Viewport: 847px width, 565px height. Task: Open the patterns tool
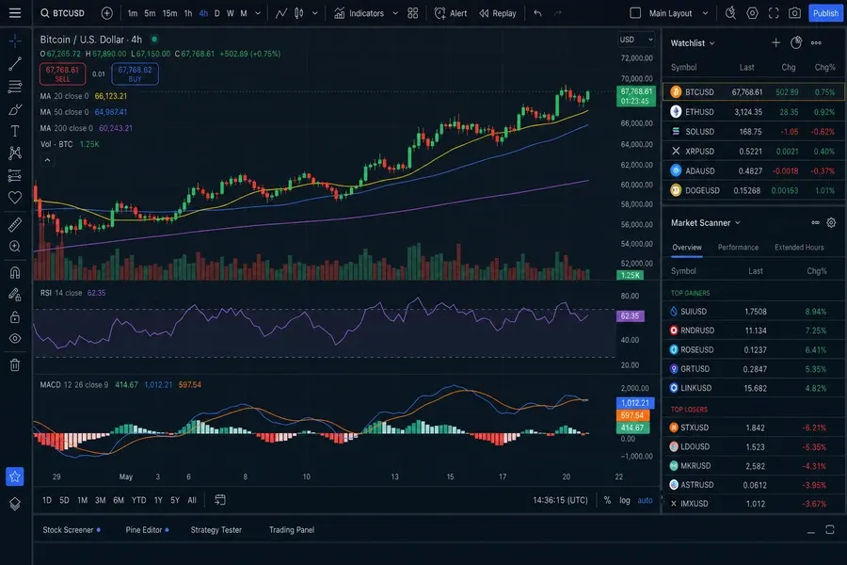[x=15, y=153]
